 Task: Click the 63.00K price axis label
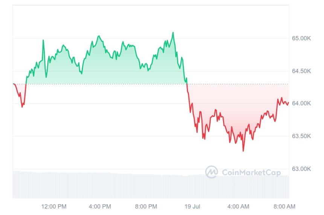[x=301, y=168]
